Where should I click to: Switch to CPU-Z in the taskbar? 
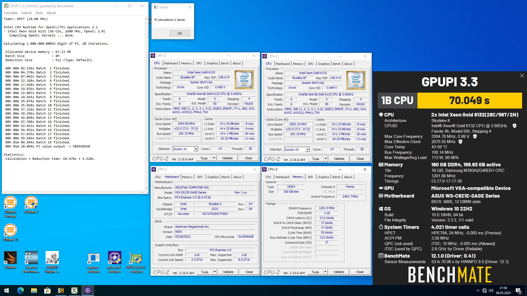[x=88, y=291]
